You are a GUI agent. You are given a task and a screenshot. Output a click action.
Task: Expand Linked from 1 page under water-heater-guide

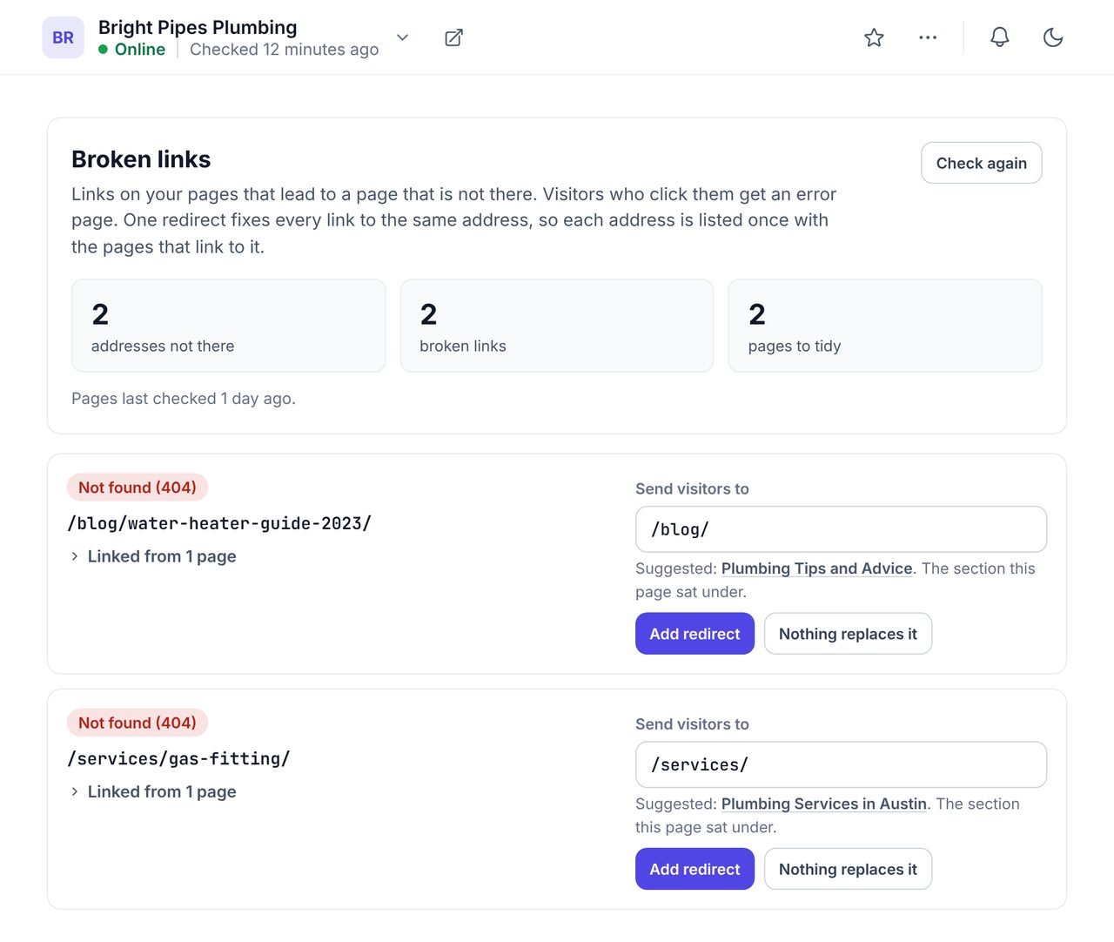[152, 556]
